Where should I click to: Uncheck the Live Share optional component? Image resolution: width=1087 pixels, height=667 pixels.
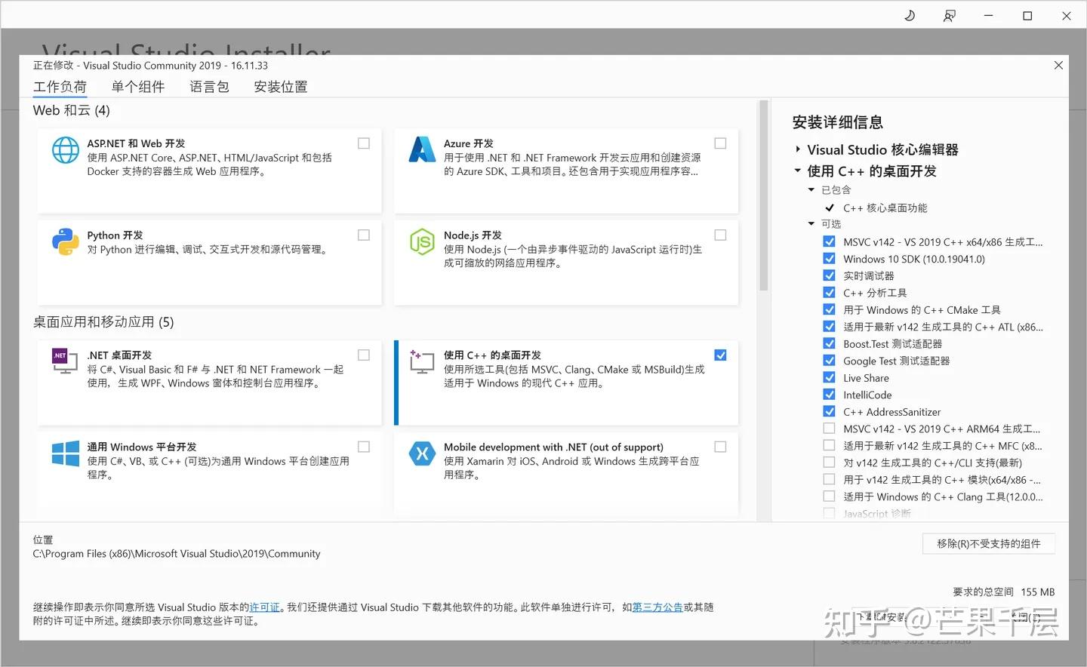[x=829, y=377]
